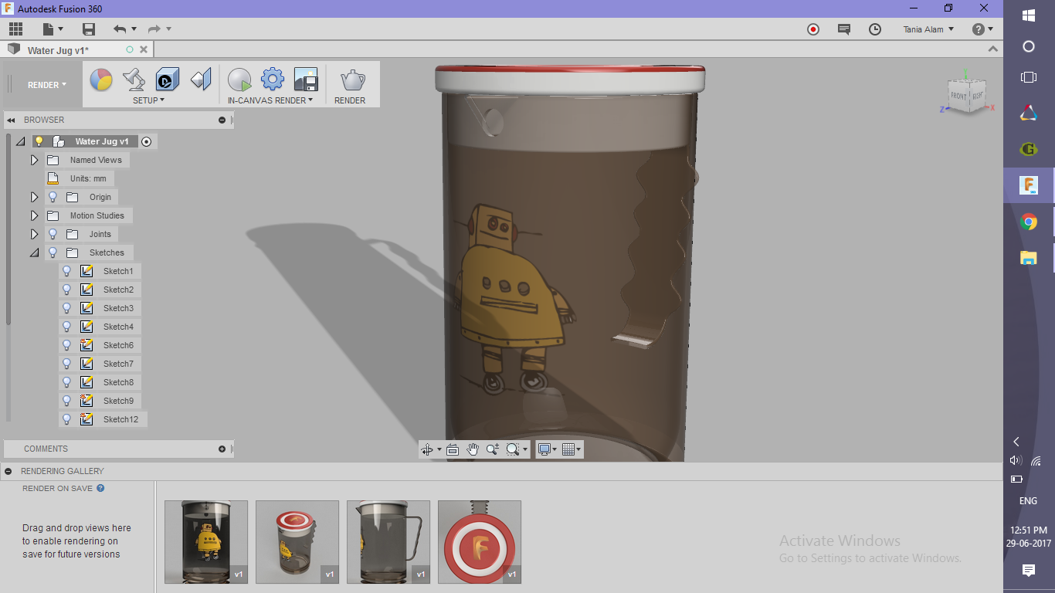This screenshot has height=593, width=1055.
Task: Minimize the BROWSER panel with minus button
Action: (222, 120)
